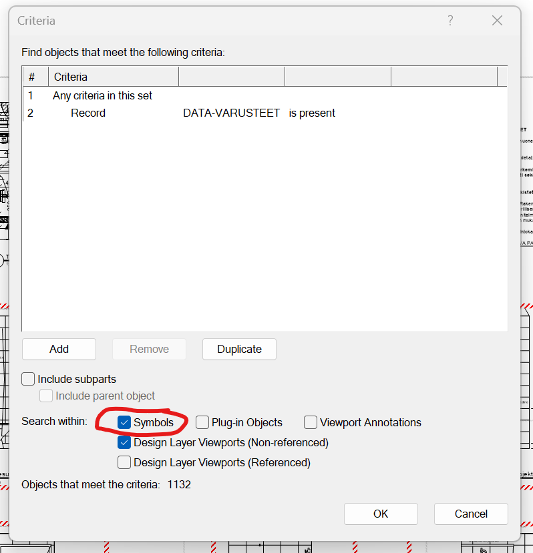533x553 pixels.
Task: Cancel the Criteria dialog
Action: (x=471, y=514)
